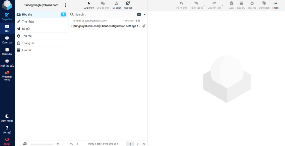Open the Calendar section
The width and height of the screenshot is (285, 146).
pos(7,52)
